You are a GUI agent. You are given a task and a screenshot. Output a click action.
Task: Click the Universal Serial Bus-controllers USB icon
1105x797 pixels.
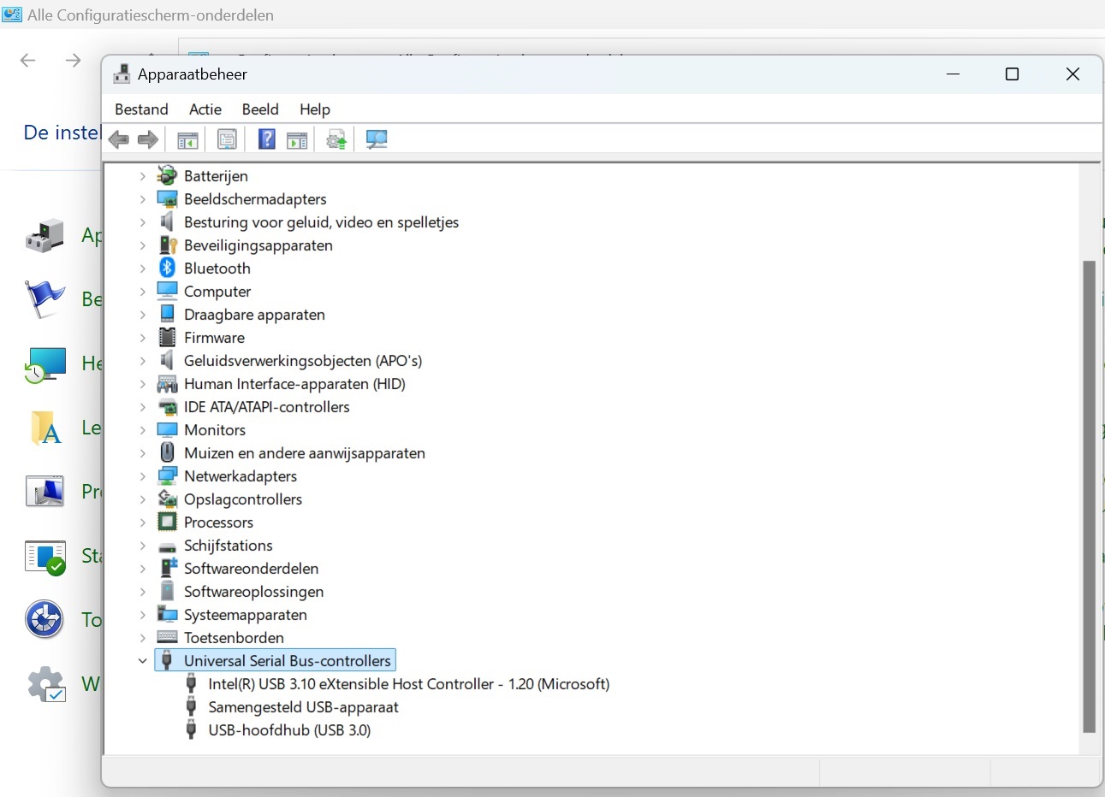coord(168,661)
